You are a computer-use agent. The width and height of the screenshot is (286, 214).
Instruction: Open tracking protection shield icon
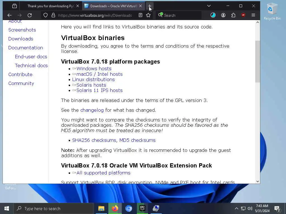point(46,15)
